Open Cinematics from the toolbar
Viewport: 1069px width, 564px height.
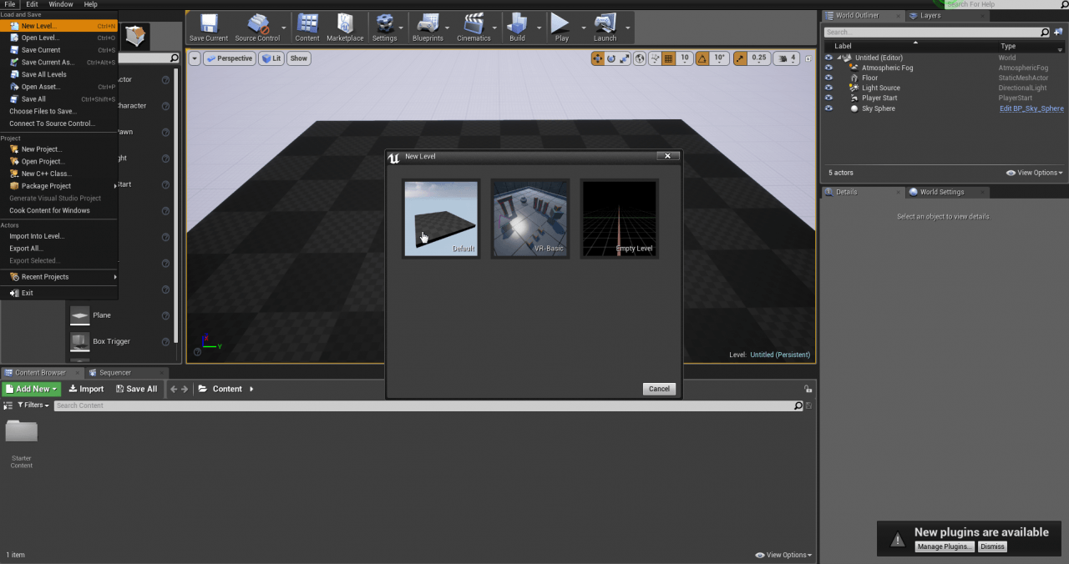pos(474,27)
